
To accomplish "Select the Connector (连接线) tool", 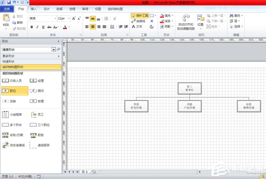I will tap(139, 21).
